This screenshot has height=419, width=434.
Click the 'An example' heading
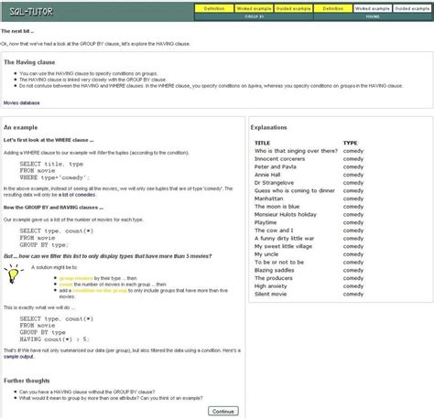tap(21, 127)
